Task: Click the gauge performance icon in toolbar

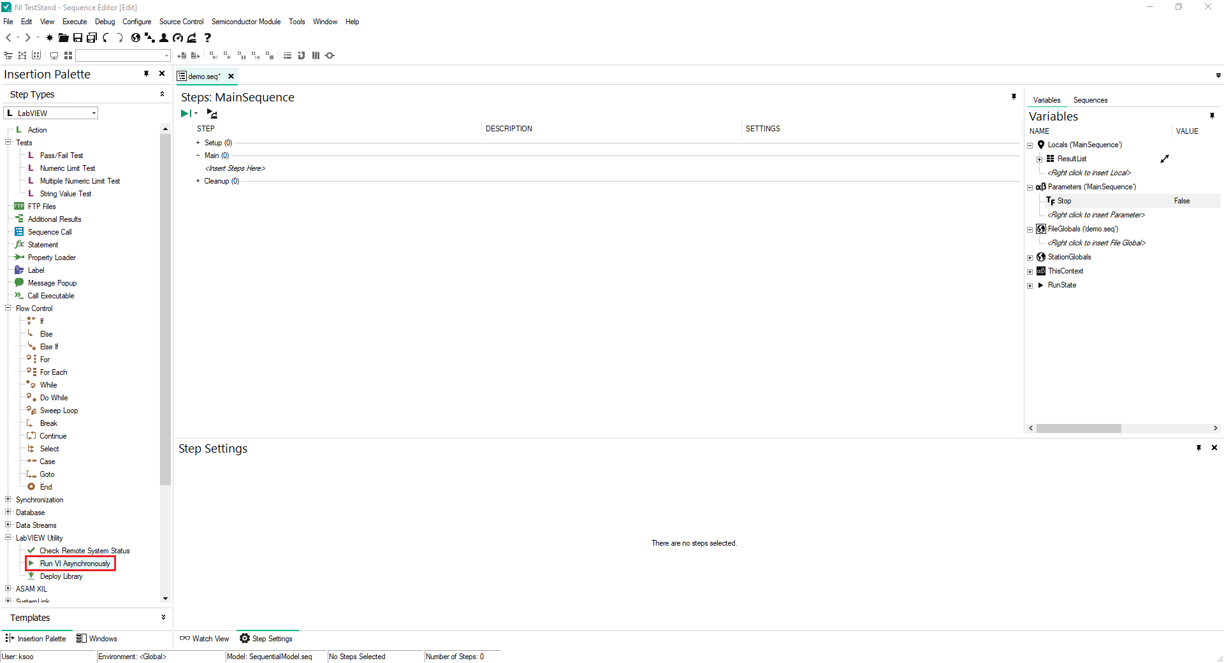Action: coord(178,38)
